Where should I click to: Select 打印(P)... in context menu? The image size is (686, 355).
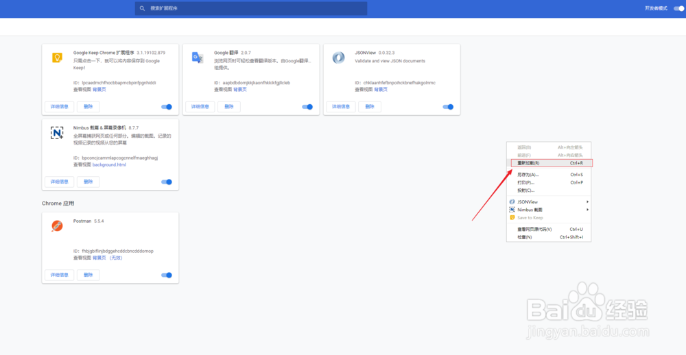click(x=549, y=183)
